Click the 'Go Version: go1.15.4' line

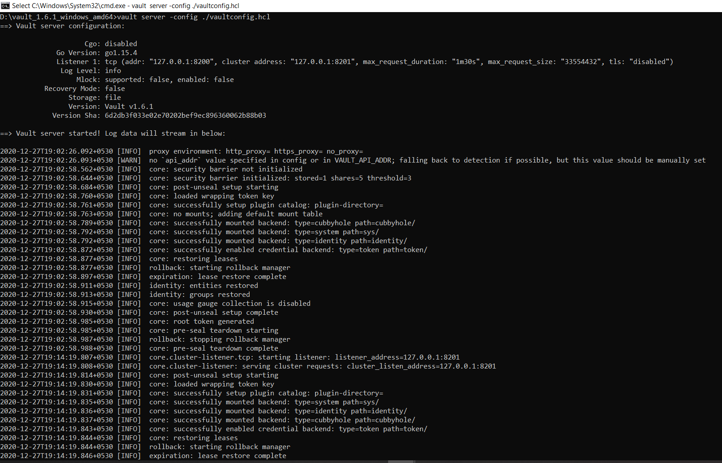click(97, 53)
